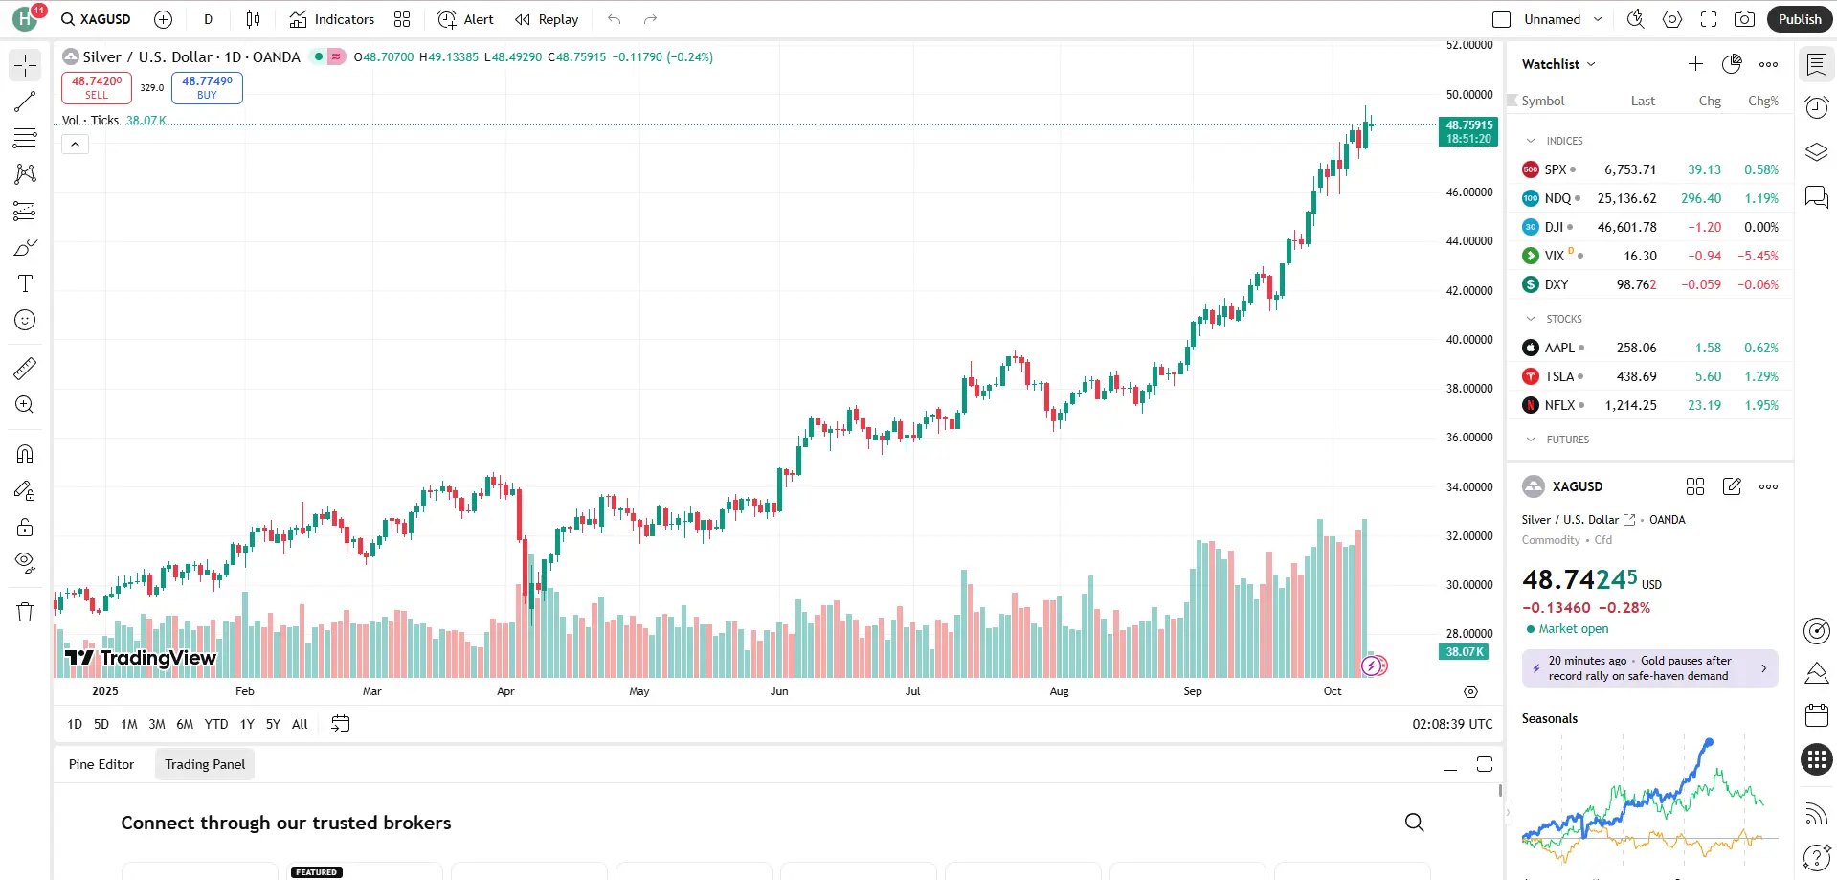Collapse the indicator legend chevron
This screenshot has height=880, width=1837.
75,145
